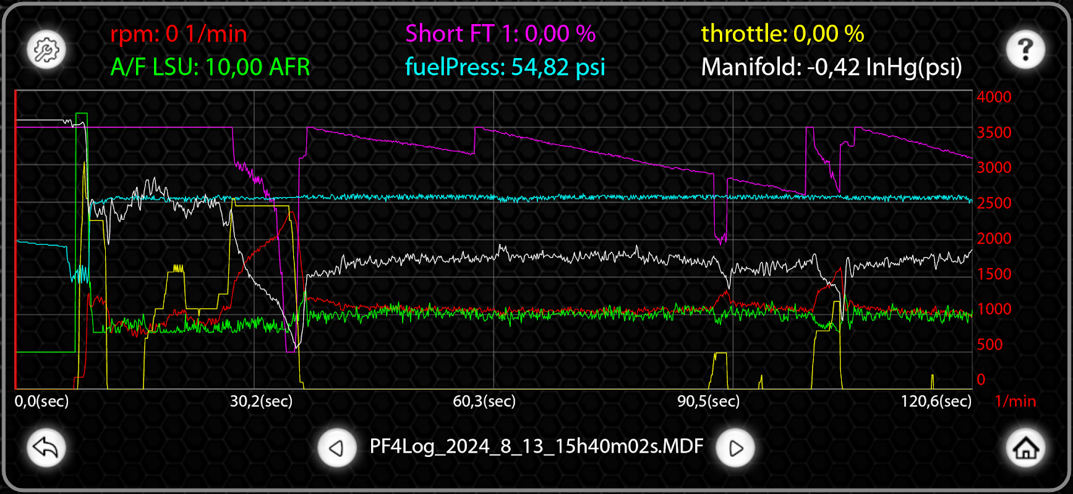Screen dimensions: 1073x494
Task: Click the 120,6(sec) time axis label
Action: pyautogui.click(x=936, y=401)
